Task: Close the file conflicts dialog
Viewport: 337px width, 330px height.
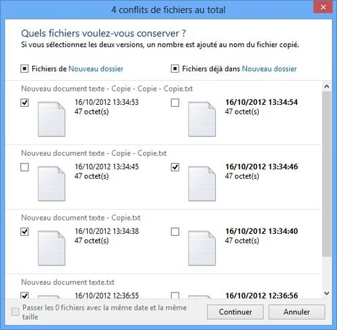Action: click(x=323, y=7)
